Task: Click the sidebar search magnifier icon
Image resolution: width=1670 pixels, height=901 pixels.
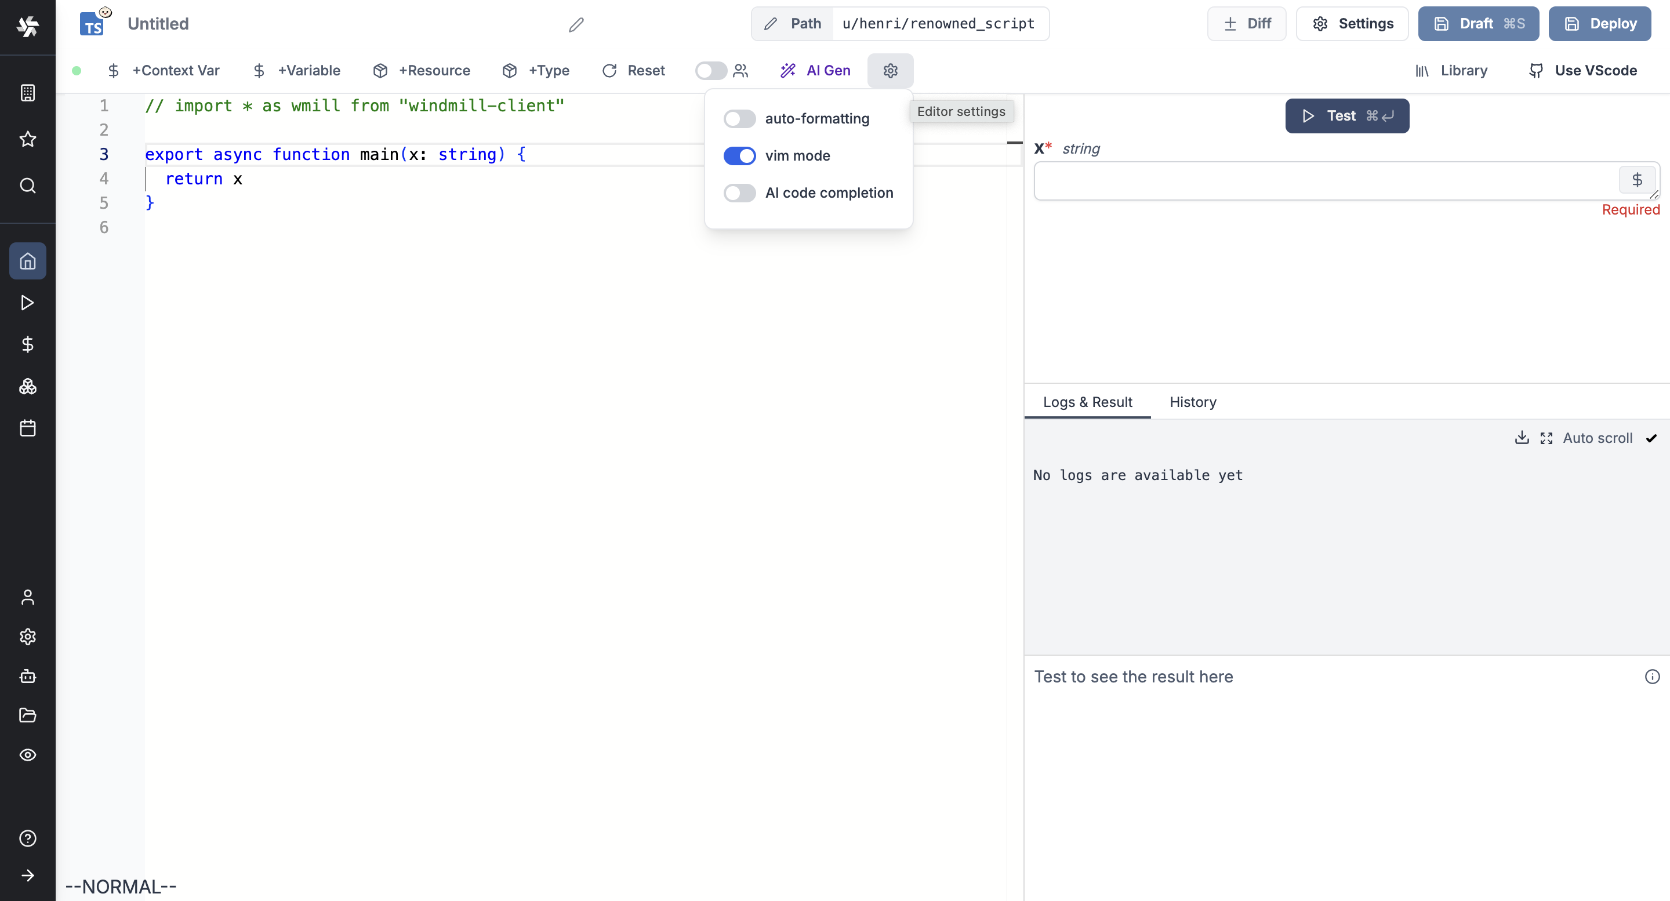Action: 27,186
